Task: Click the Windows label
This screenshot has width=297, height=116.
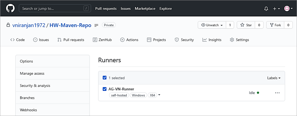Action: [138, 95]
